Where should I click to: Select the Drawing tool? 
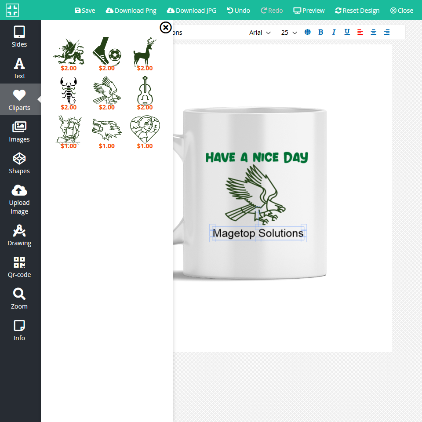point(19,235)
